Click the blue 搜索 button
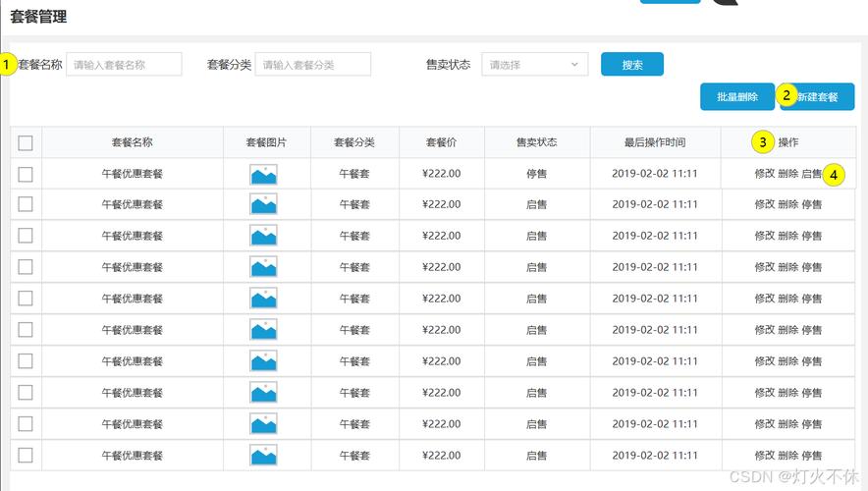 [632, 65]
